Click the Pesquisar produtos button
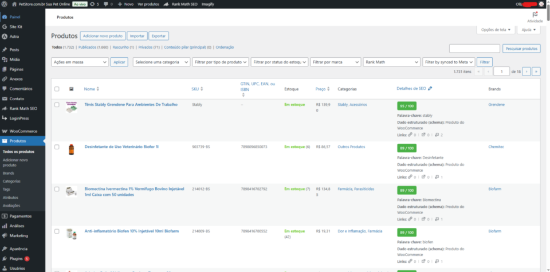 point(521,49)
